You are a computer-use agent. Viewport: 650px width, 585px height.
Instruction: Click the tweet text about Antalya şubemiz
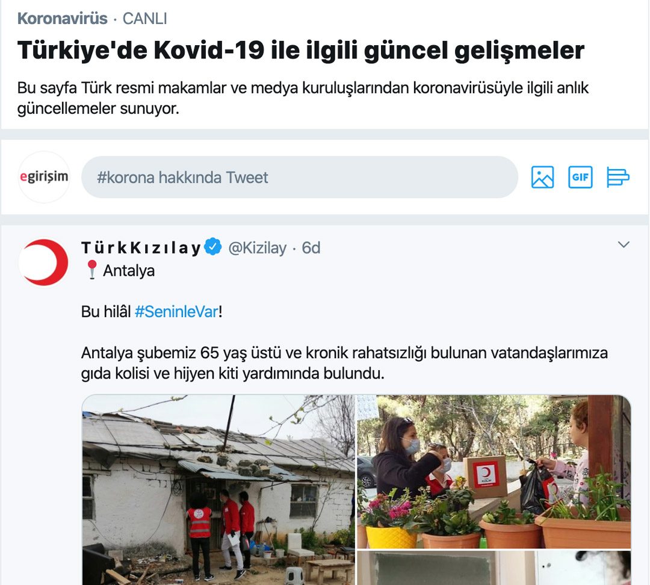[x=344, y=363]
